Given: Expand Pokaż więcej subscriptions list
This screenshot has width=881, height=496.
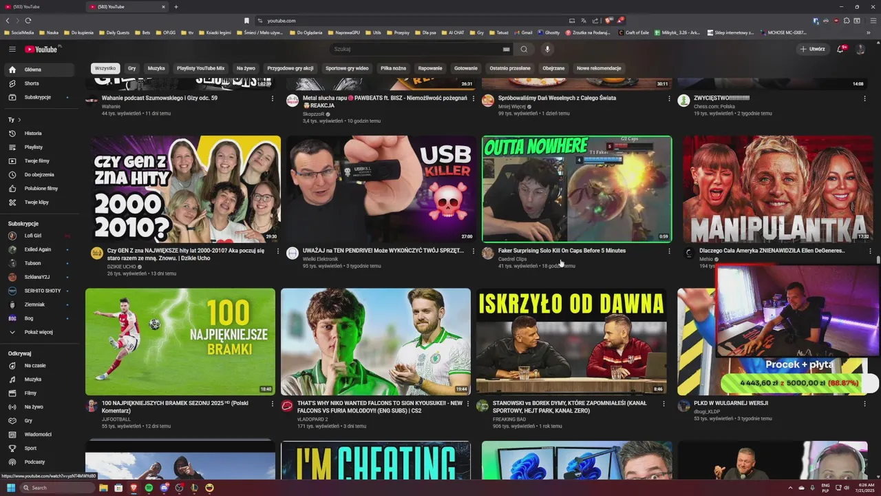Looking at the screenshot, I should point(39,332).
